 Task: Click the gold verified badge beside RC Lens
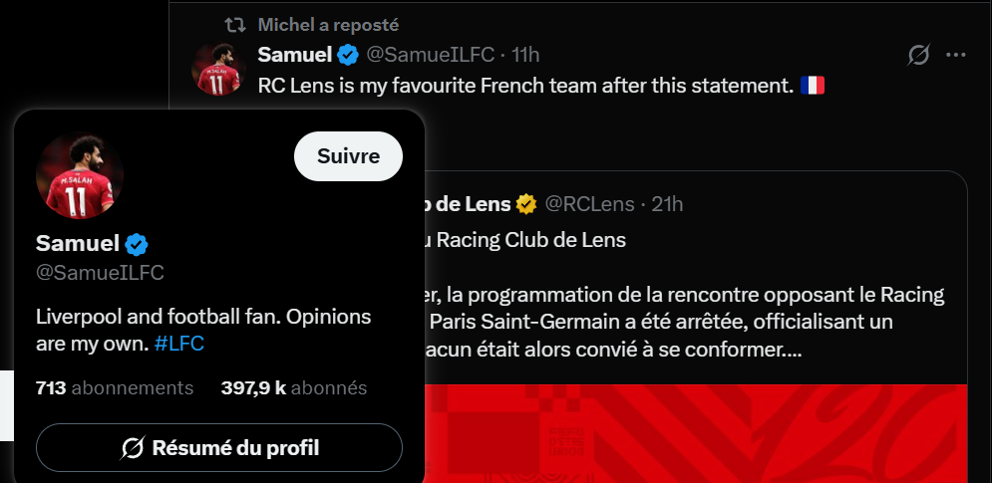click(526, 204)
